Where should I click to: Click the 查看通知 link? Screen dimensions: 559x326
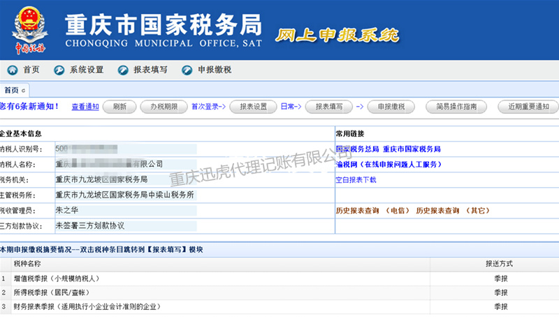coord(85,107)
